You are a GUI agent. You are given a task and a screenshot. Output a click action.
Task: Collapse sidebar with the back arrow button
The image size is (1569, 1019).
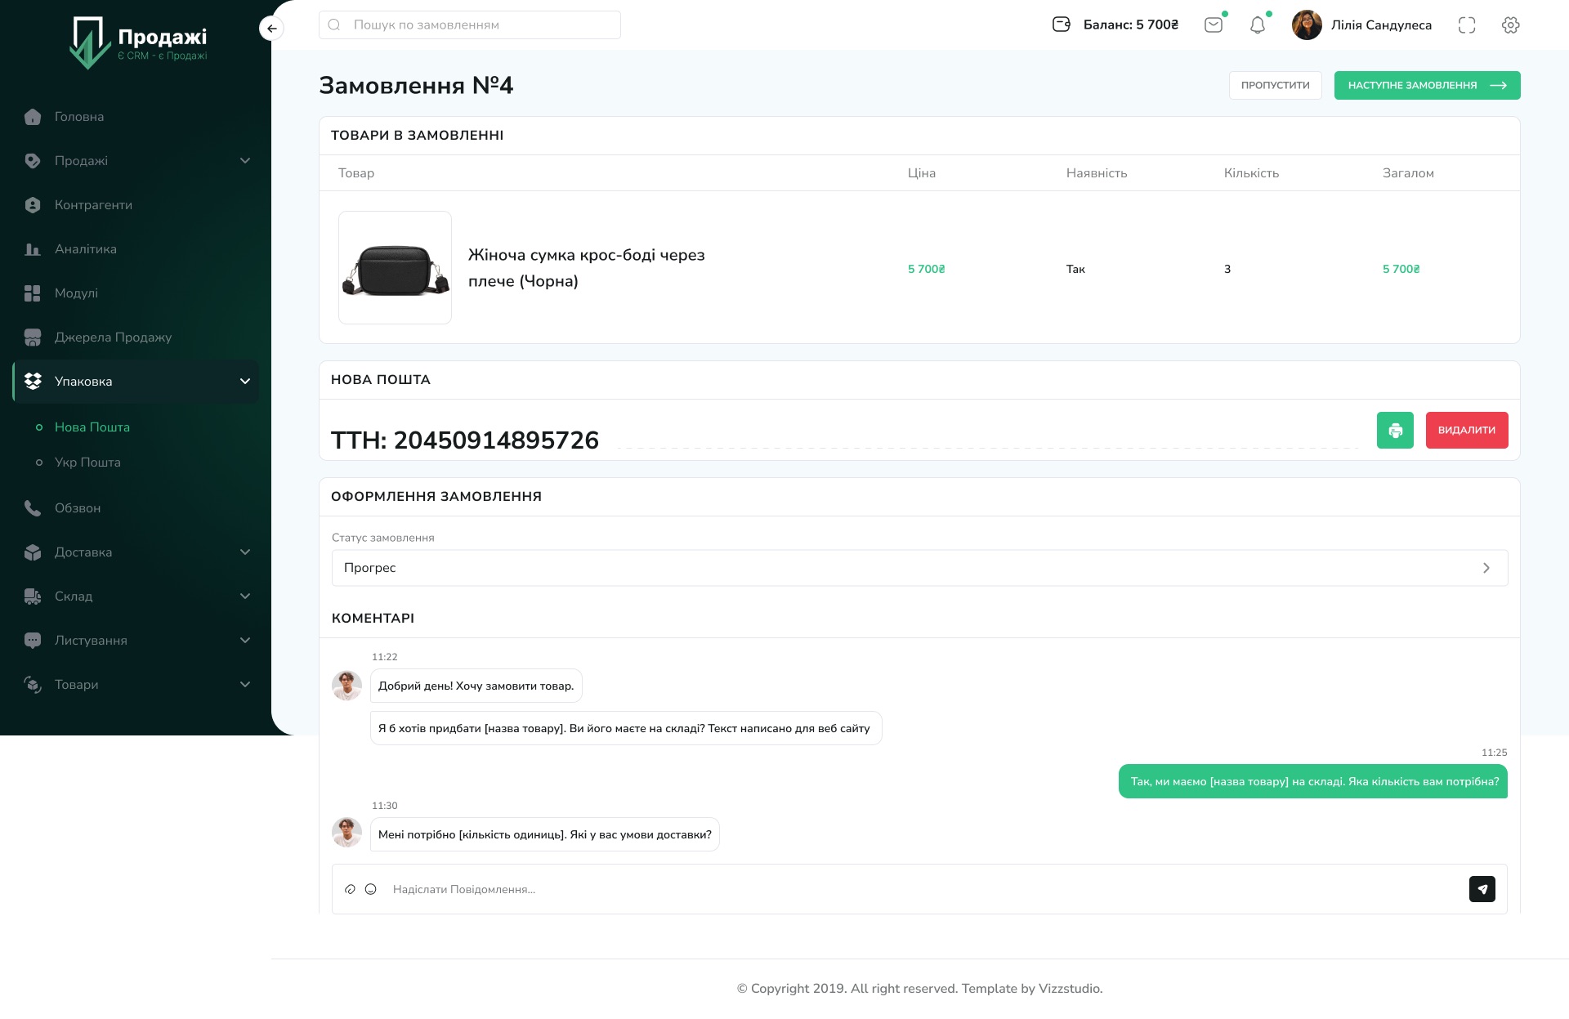(x=272, y=29)
